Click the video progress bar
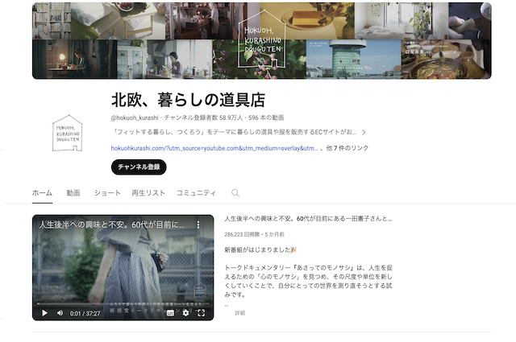The height and width of the screenshot is (342, 516). [123, 304]
